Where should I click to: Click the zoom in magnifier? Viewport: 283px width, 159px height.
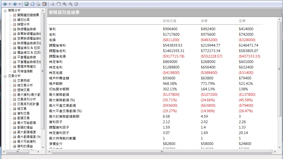coord(65,4)
